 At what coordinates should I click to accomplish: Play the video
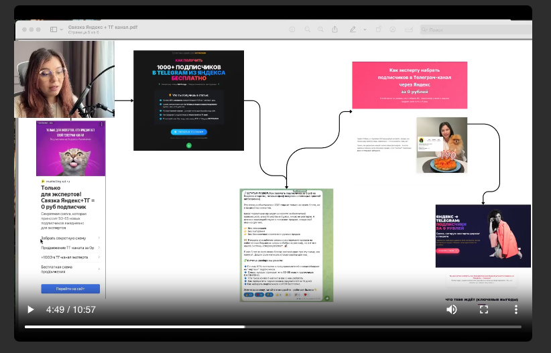31,309
